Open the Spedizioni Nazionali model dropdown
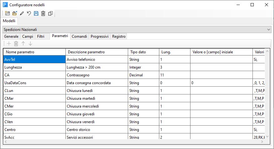 [137, 30]
